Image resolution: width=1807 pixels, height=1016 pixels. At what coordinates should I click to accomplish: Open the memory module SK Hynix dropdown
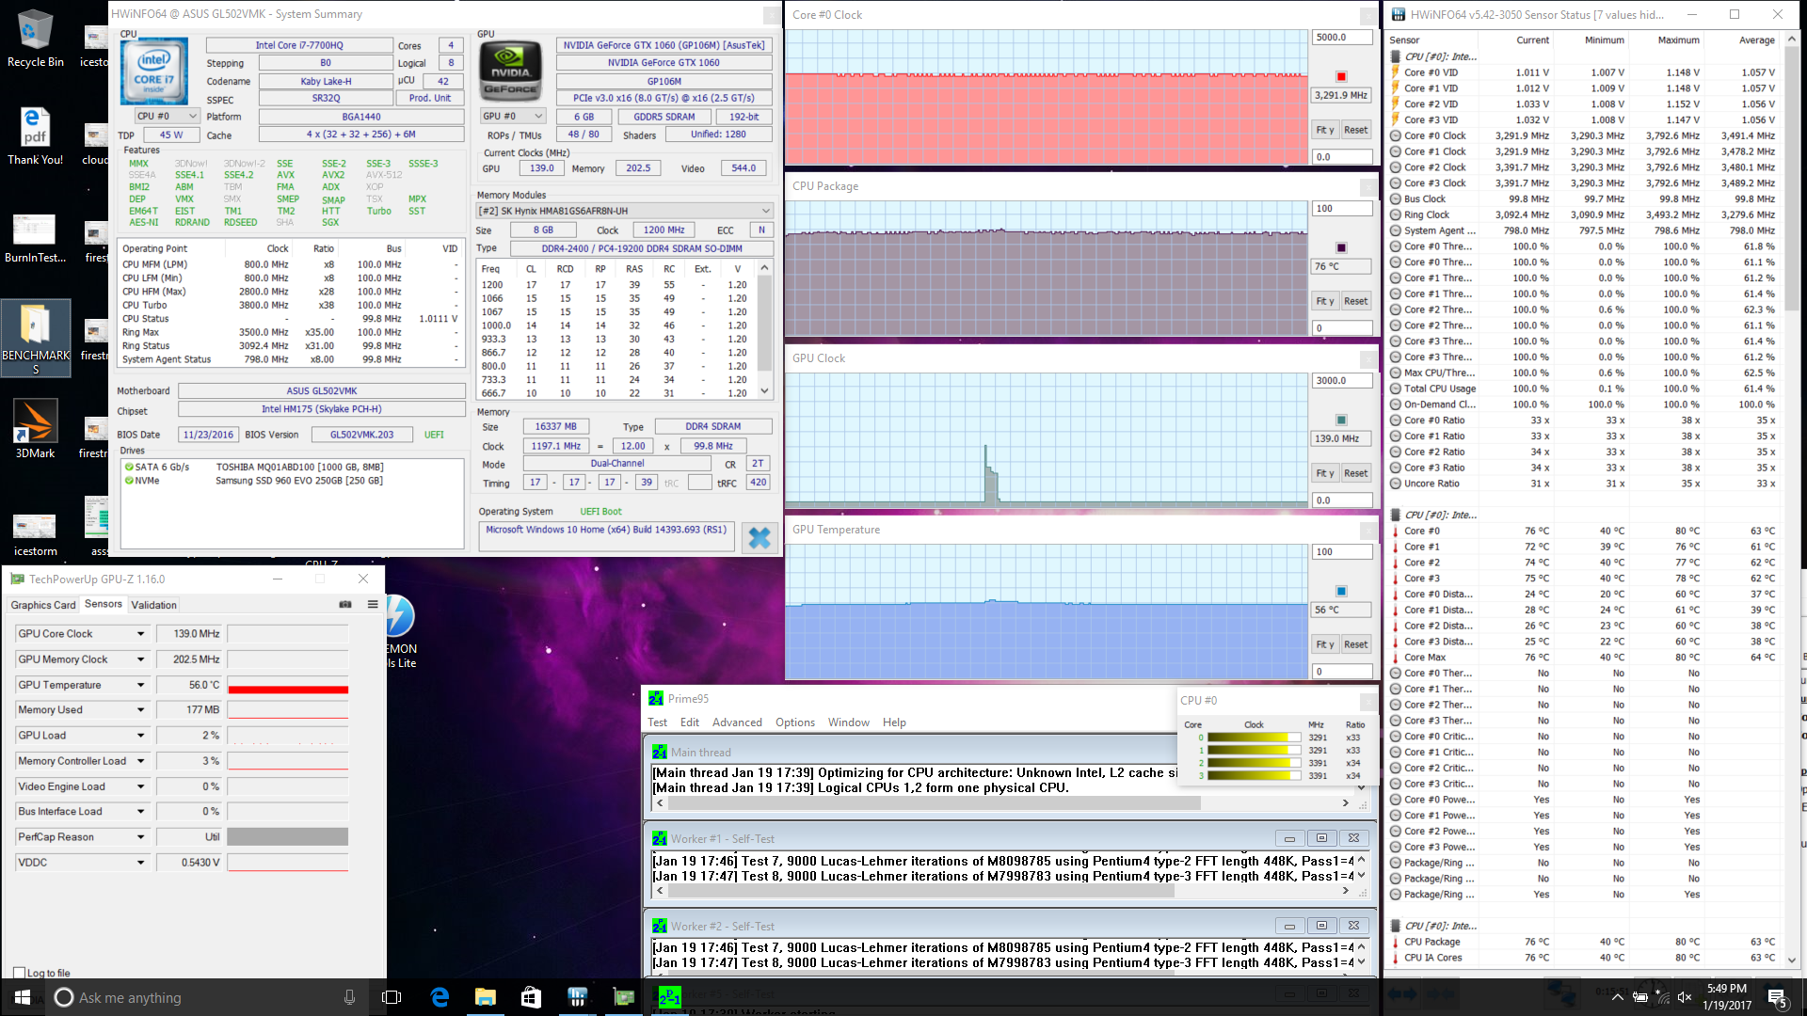tap(625, 211)
